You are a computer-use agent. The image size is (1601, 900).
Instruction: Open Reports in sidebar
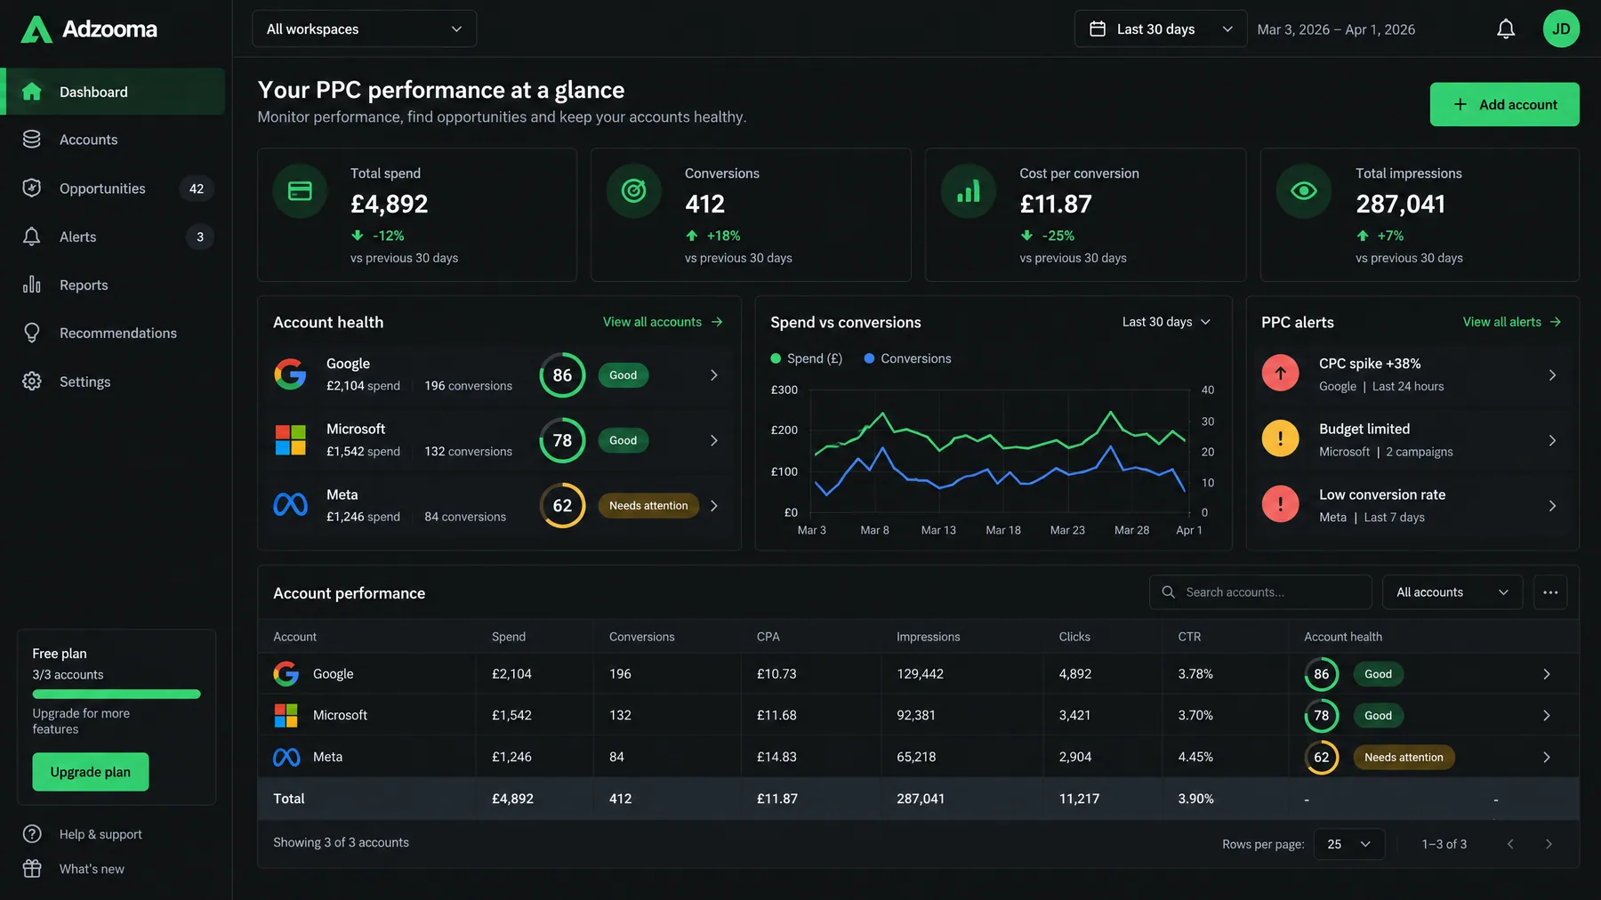coord(112,285)
